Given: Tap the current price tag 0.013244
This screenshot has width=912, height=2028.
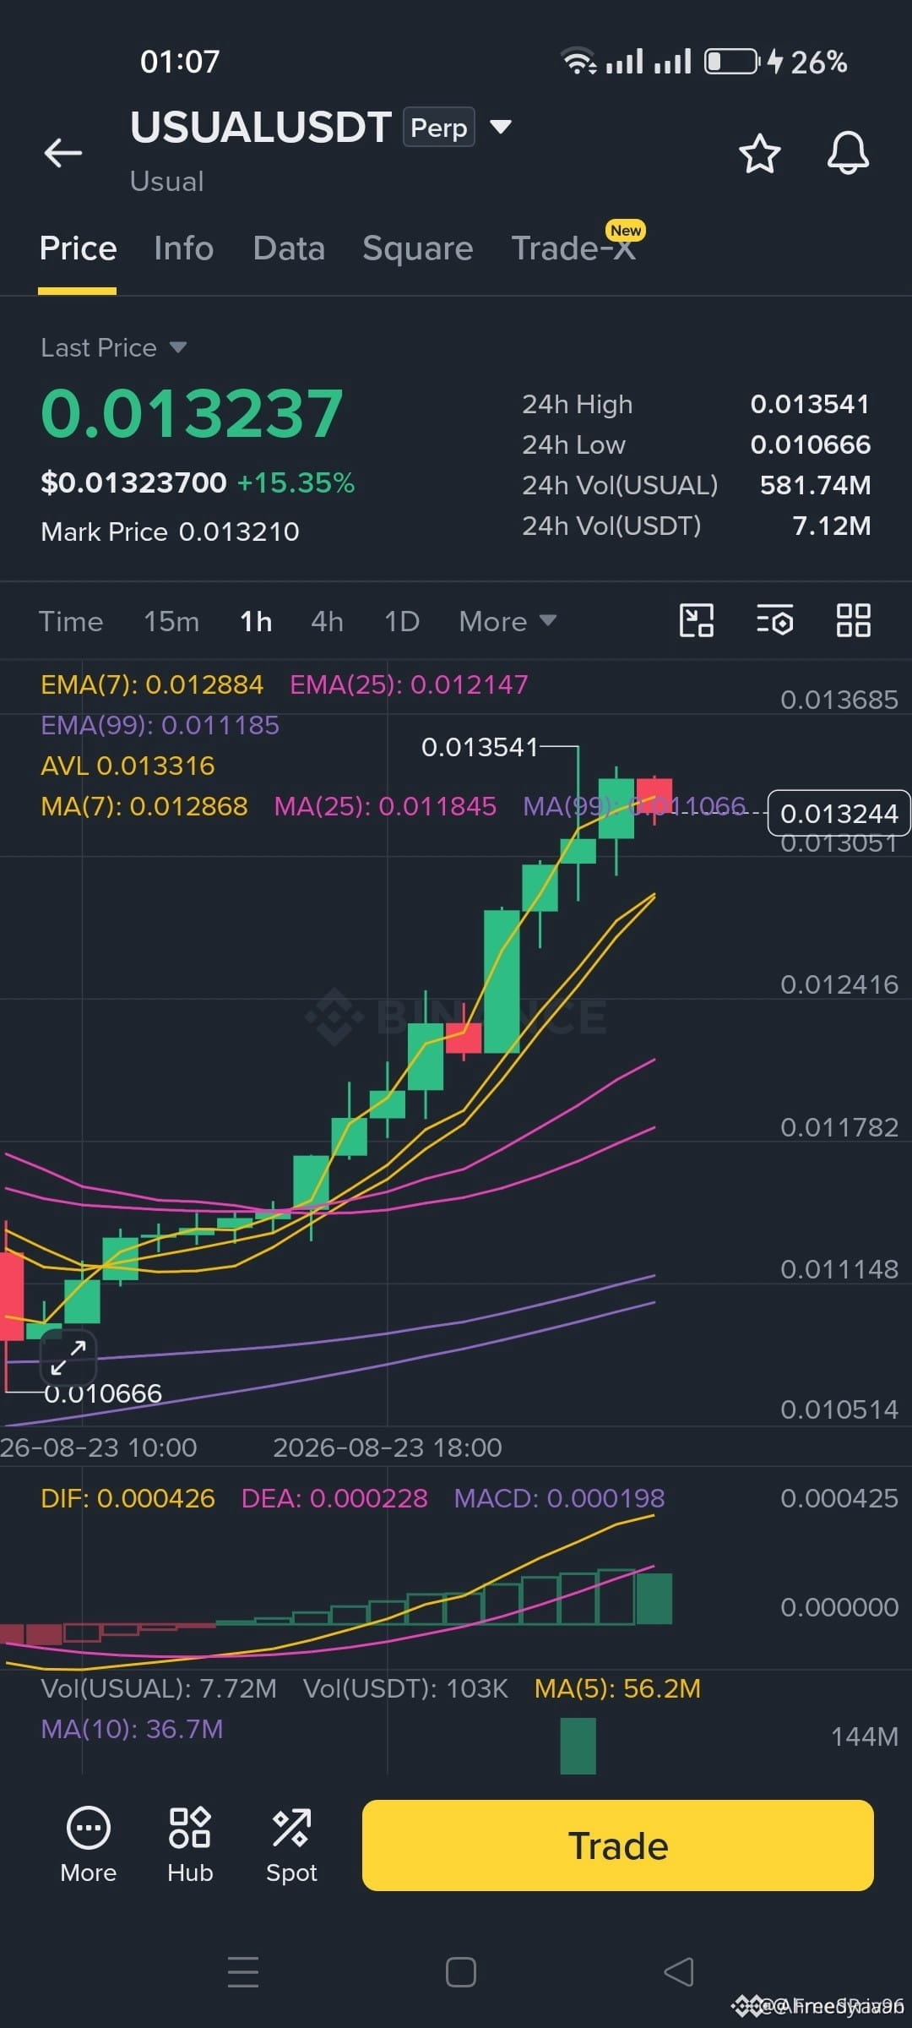Looking at the screenshot, I should pos(839,813).
